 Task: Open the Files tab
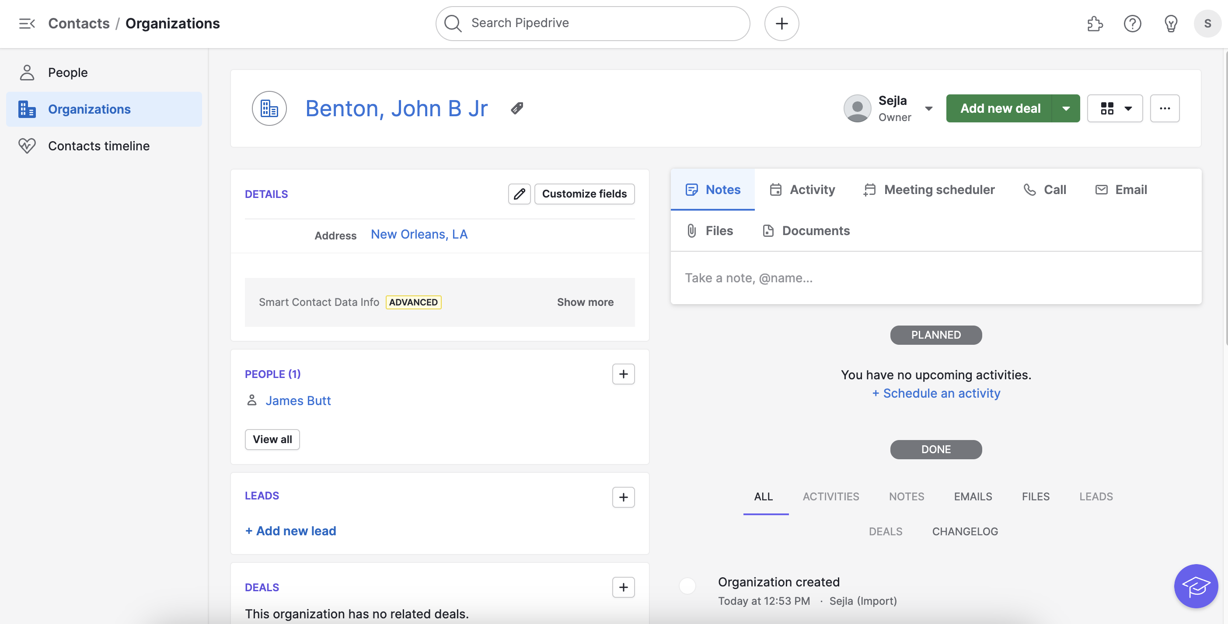[709, 231]
